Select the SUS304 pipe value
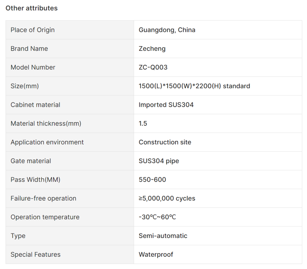This screenshot has width=307, height=269. click(x=159, y=161)
